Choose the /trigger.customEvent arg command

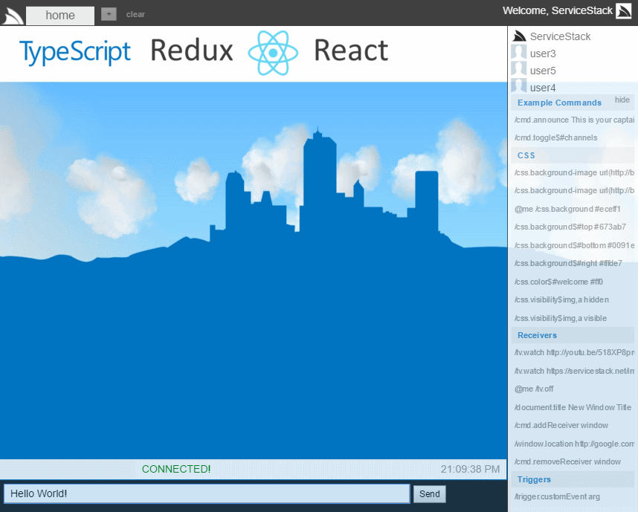[557, 496]
